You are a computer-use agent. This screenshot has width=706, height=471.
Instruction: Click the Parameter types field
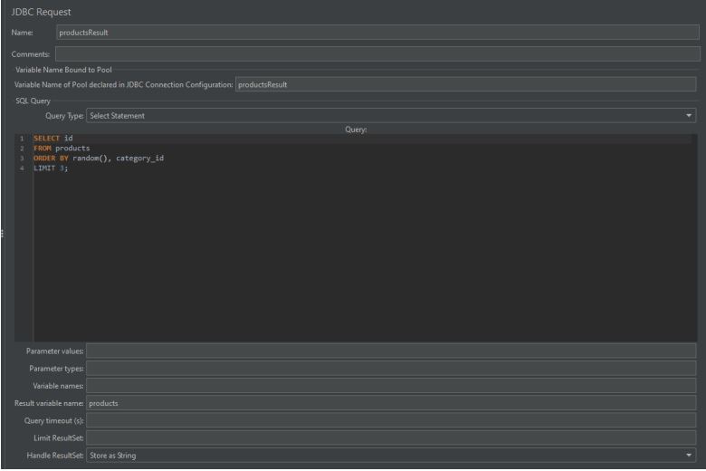point(389,368)
